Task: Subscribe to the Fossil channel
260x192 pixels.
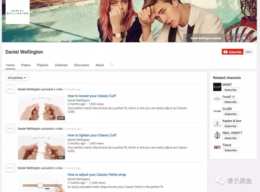Action: click(x=230, y=102)
